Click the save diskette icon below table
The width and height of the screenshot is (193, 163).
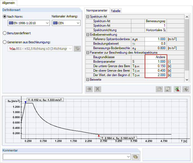(168, 89)
